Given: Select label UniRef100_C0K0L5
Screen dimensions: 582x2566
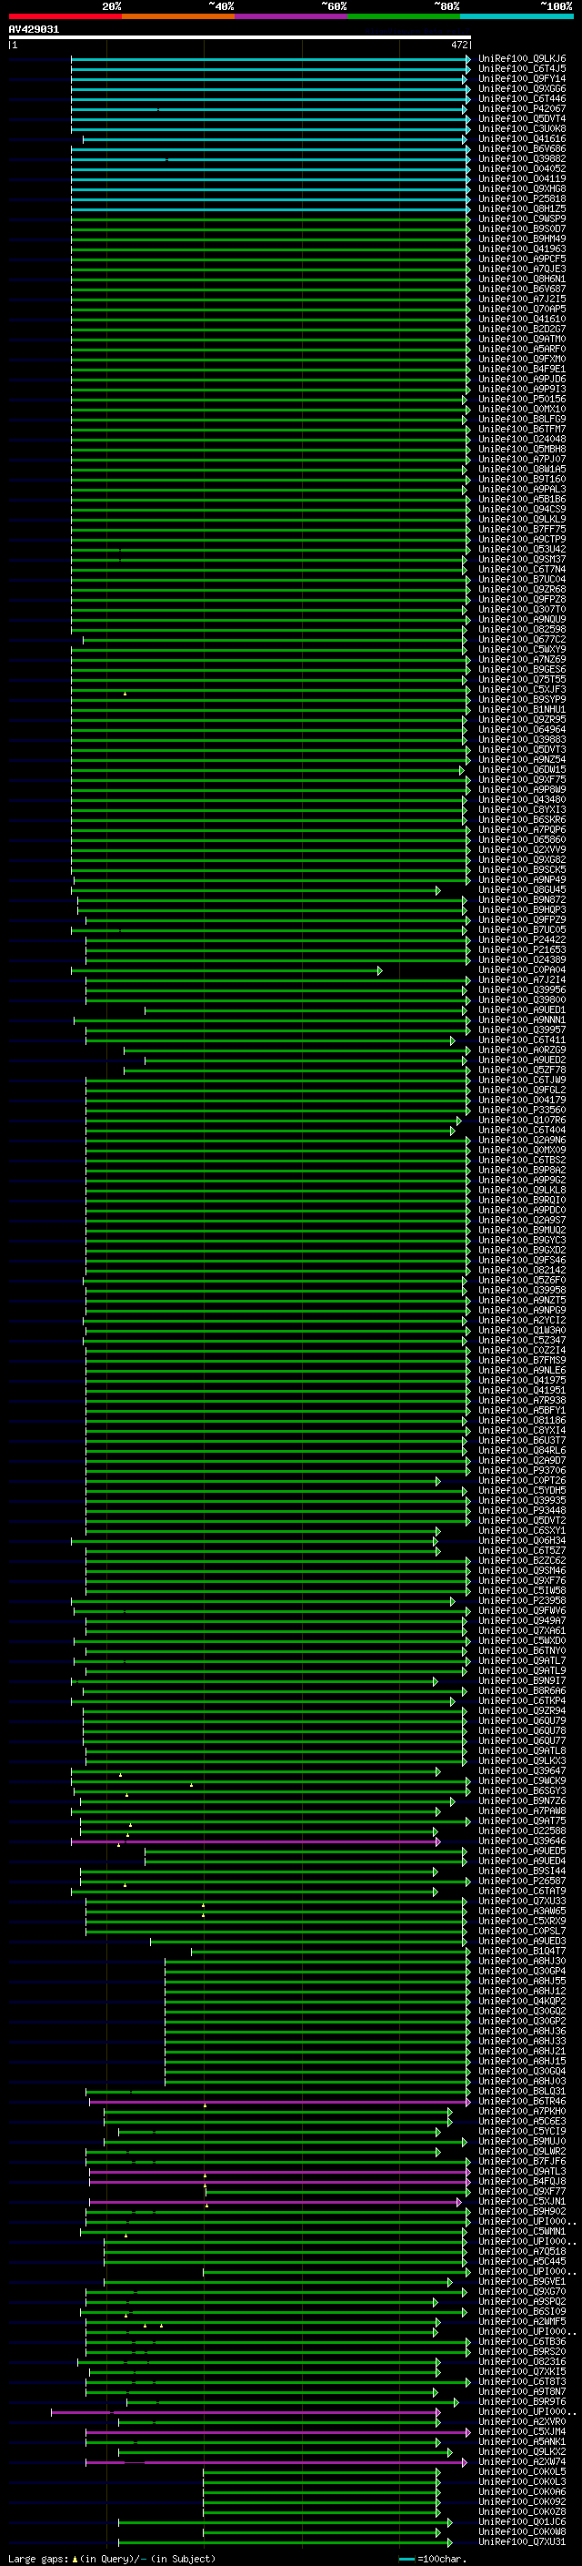Looking at the screenshot, I should click(x=522, y=2471).
